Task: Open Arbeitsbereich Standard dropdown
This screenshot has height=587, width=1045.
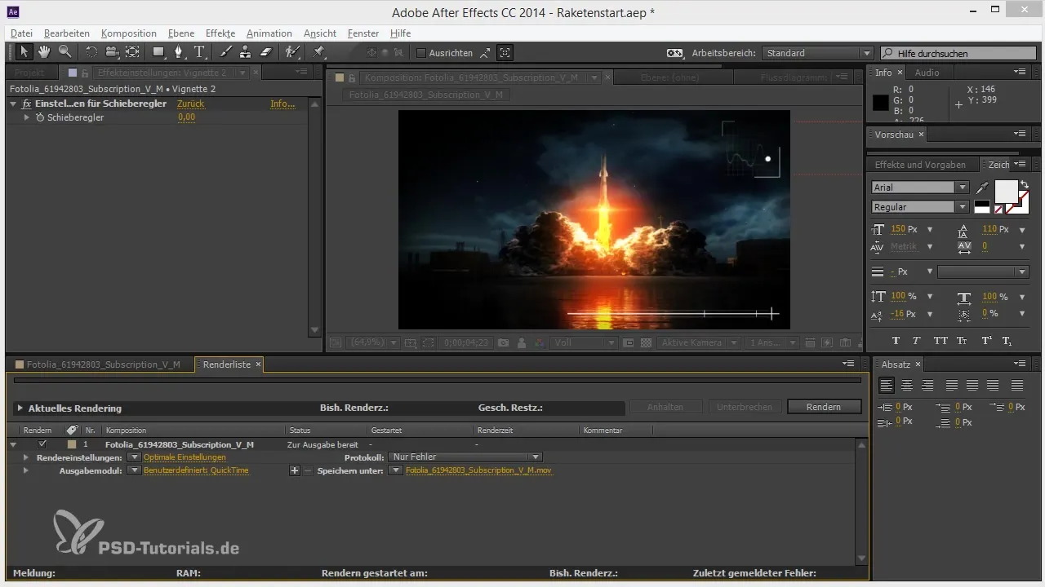Action: [818, 53]
